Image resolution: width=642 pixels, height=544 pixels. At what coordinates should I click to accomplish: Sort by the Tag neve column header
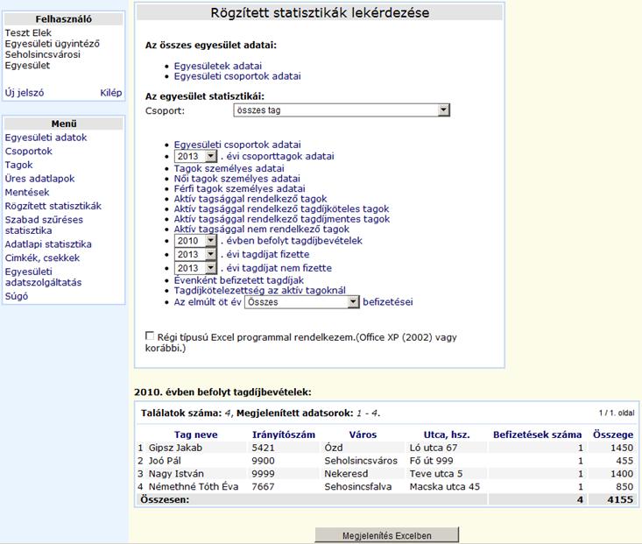pos(195,434)
